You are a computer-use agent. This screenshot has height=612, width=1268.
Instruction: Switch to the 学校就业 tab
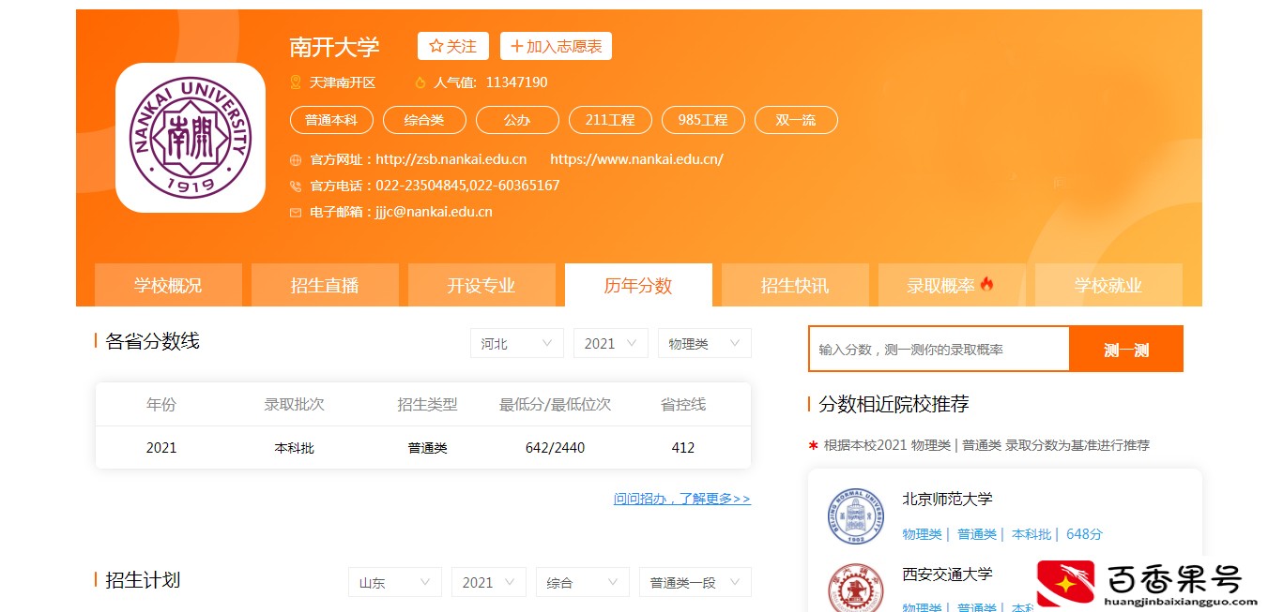point(1108,285)
